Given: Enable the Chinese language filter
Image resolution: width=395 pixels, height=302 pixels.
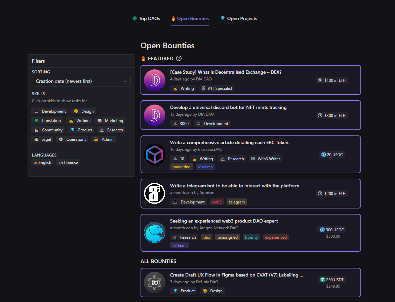Looking at the screenshot, I should (68, 163).
